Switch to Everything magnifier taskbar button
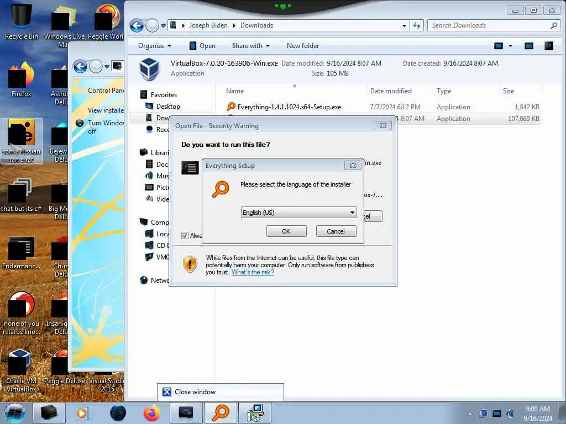The width and height of the screenshot is (566, 424). pyautogui.click(x=221, y=413)
